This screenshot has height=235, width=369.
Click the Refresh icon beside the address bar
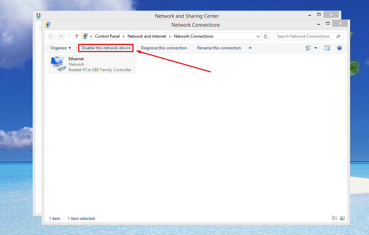click(x=265, y=36)
